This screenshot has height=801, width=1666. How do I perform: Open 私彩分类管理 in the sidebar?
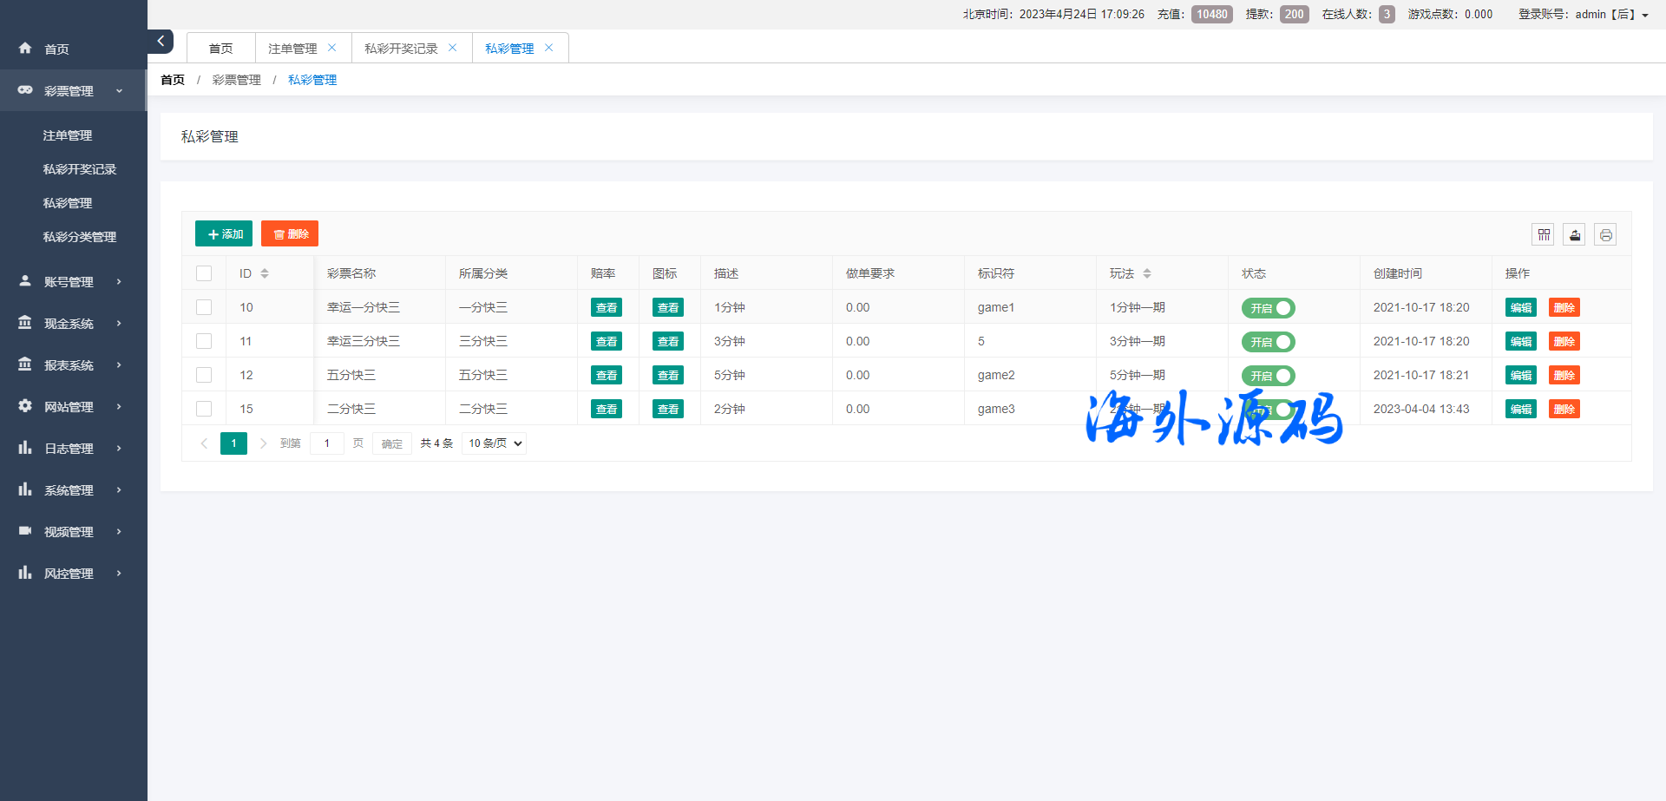pyautogui.click(x=80, y=237)
